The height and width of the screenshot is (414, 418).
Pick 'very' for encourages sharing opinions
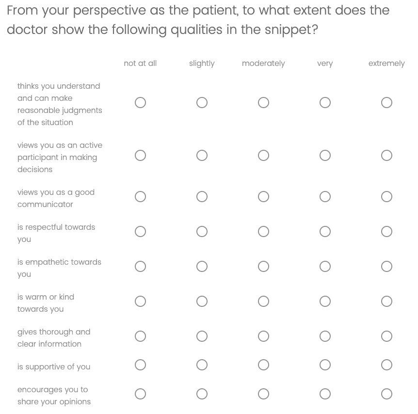pyautogui.click(x=325, y=394)
